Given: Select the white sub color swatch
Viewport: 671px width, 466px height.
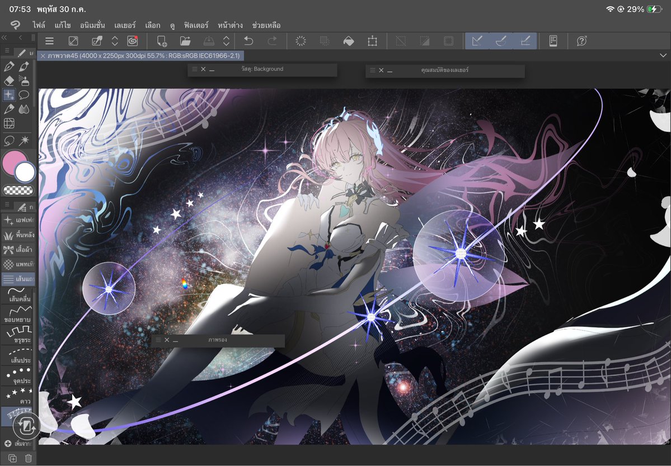Looking at the screenshot, I should 25,172.
